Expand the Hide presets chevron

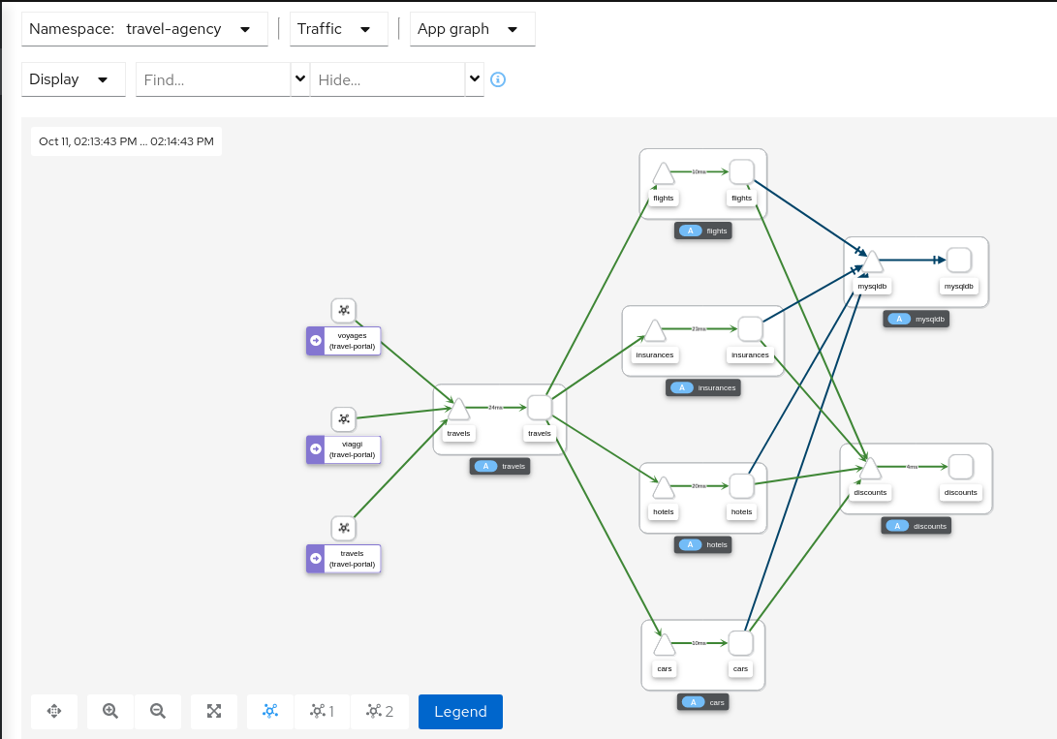[x=475, y=78]
